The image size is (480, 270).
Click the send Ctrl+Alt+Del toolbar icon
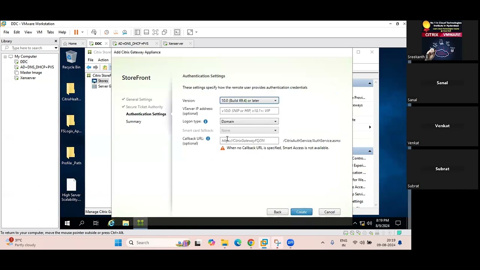94,32
